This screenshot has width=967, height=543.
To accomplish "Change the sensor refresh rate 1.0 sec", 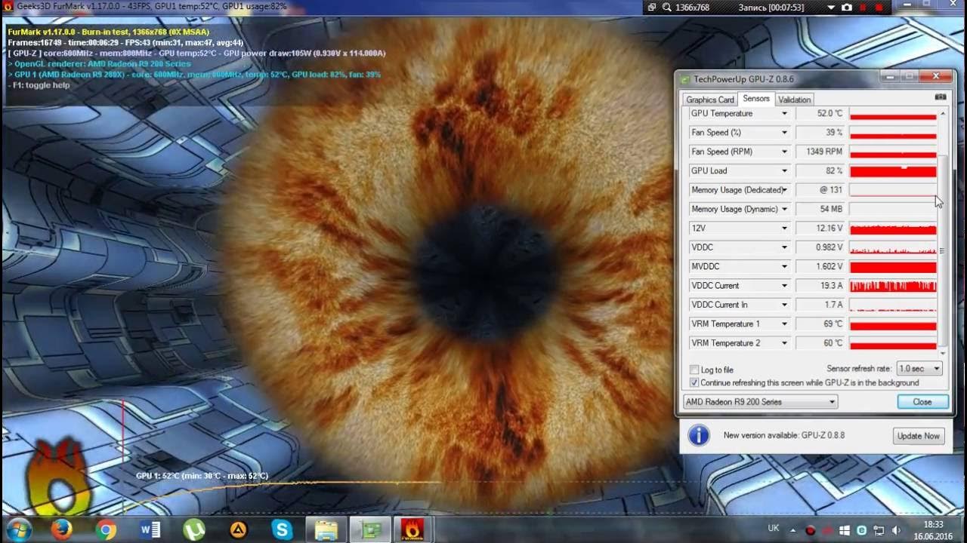I will click(919, 369).
